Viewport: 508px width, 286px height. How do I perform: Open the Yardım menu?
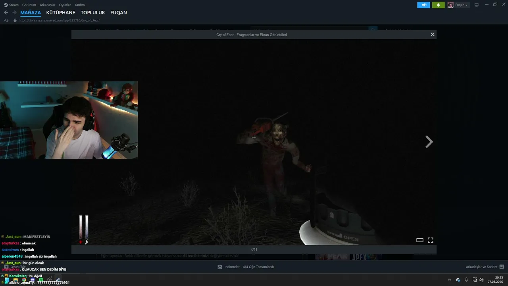click(79, 5)
